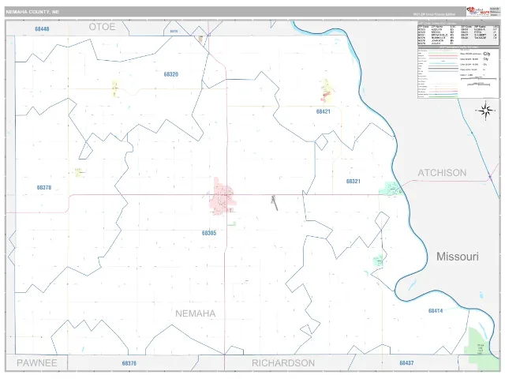Click the airport symbol east of Auburn

tap(274, 203)
